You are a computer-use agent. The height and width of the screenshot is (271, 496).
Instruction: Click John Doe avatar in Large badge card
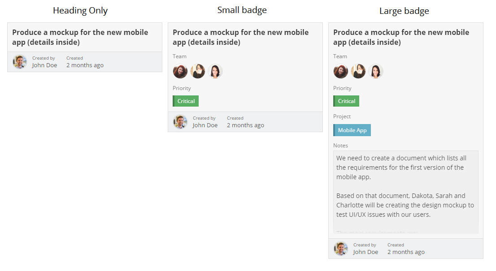341,249
